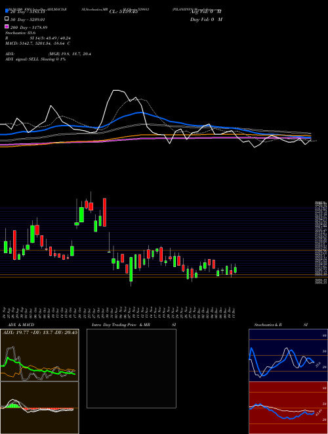Click the thick blue 20 Day EMA curve
328x434 pixels.
(141, 112)
